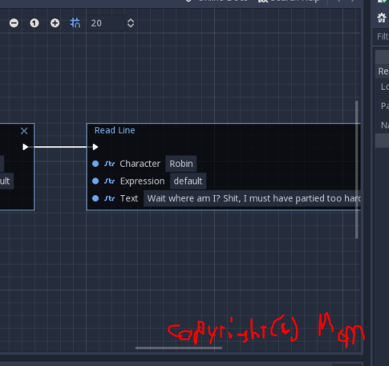Image resolution: width=389 pixels, height=366 pixels.
Task: Click the horizontal graph scrollbar
Action: (179, 348)
